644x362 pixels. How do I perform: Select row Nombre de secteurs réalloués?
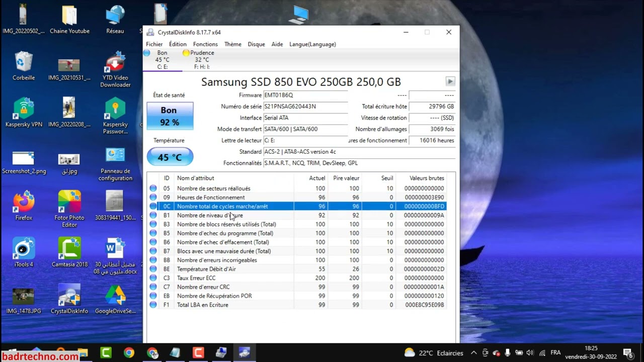297,189
